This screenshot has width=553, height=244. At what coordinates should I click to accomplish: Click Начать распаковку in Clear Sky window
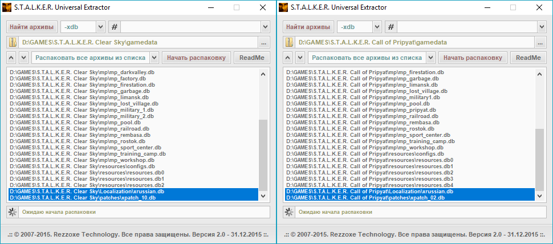(197, 58)
